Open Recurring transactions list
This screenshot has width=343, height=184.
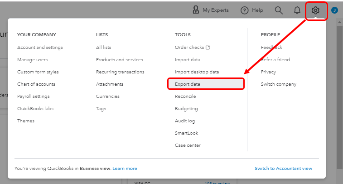click(x=120, y=72)
